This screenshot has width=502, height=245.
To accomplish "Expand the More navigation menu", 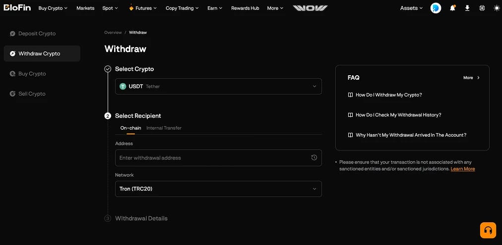I will [275, 8].
